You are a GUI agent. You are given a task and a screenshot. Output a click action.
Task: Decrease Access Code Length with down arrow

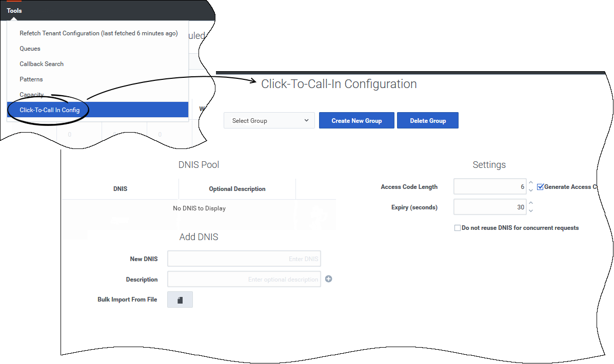click(x=531, y=190)
